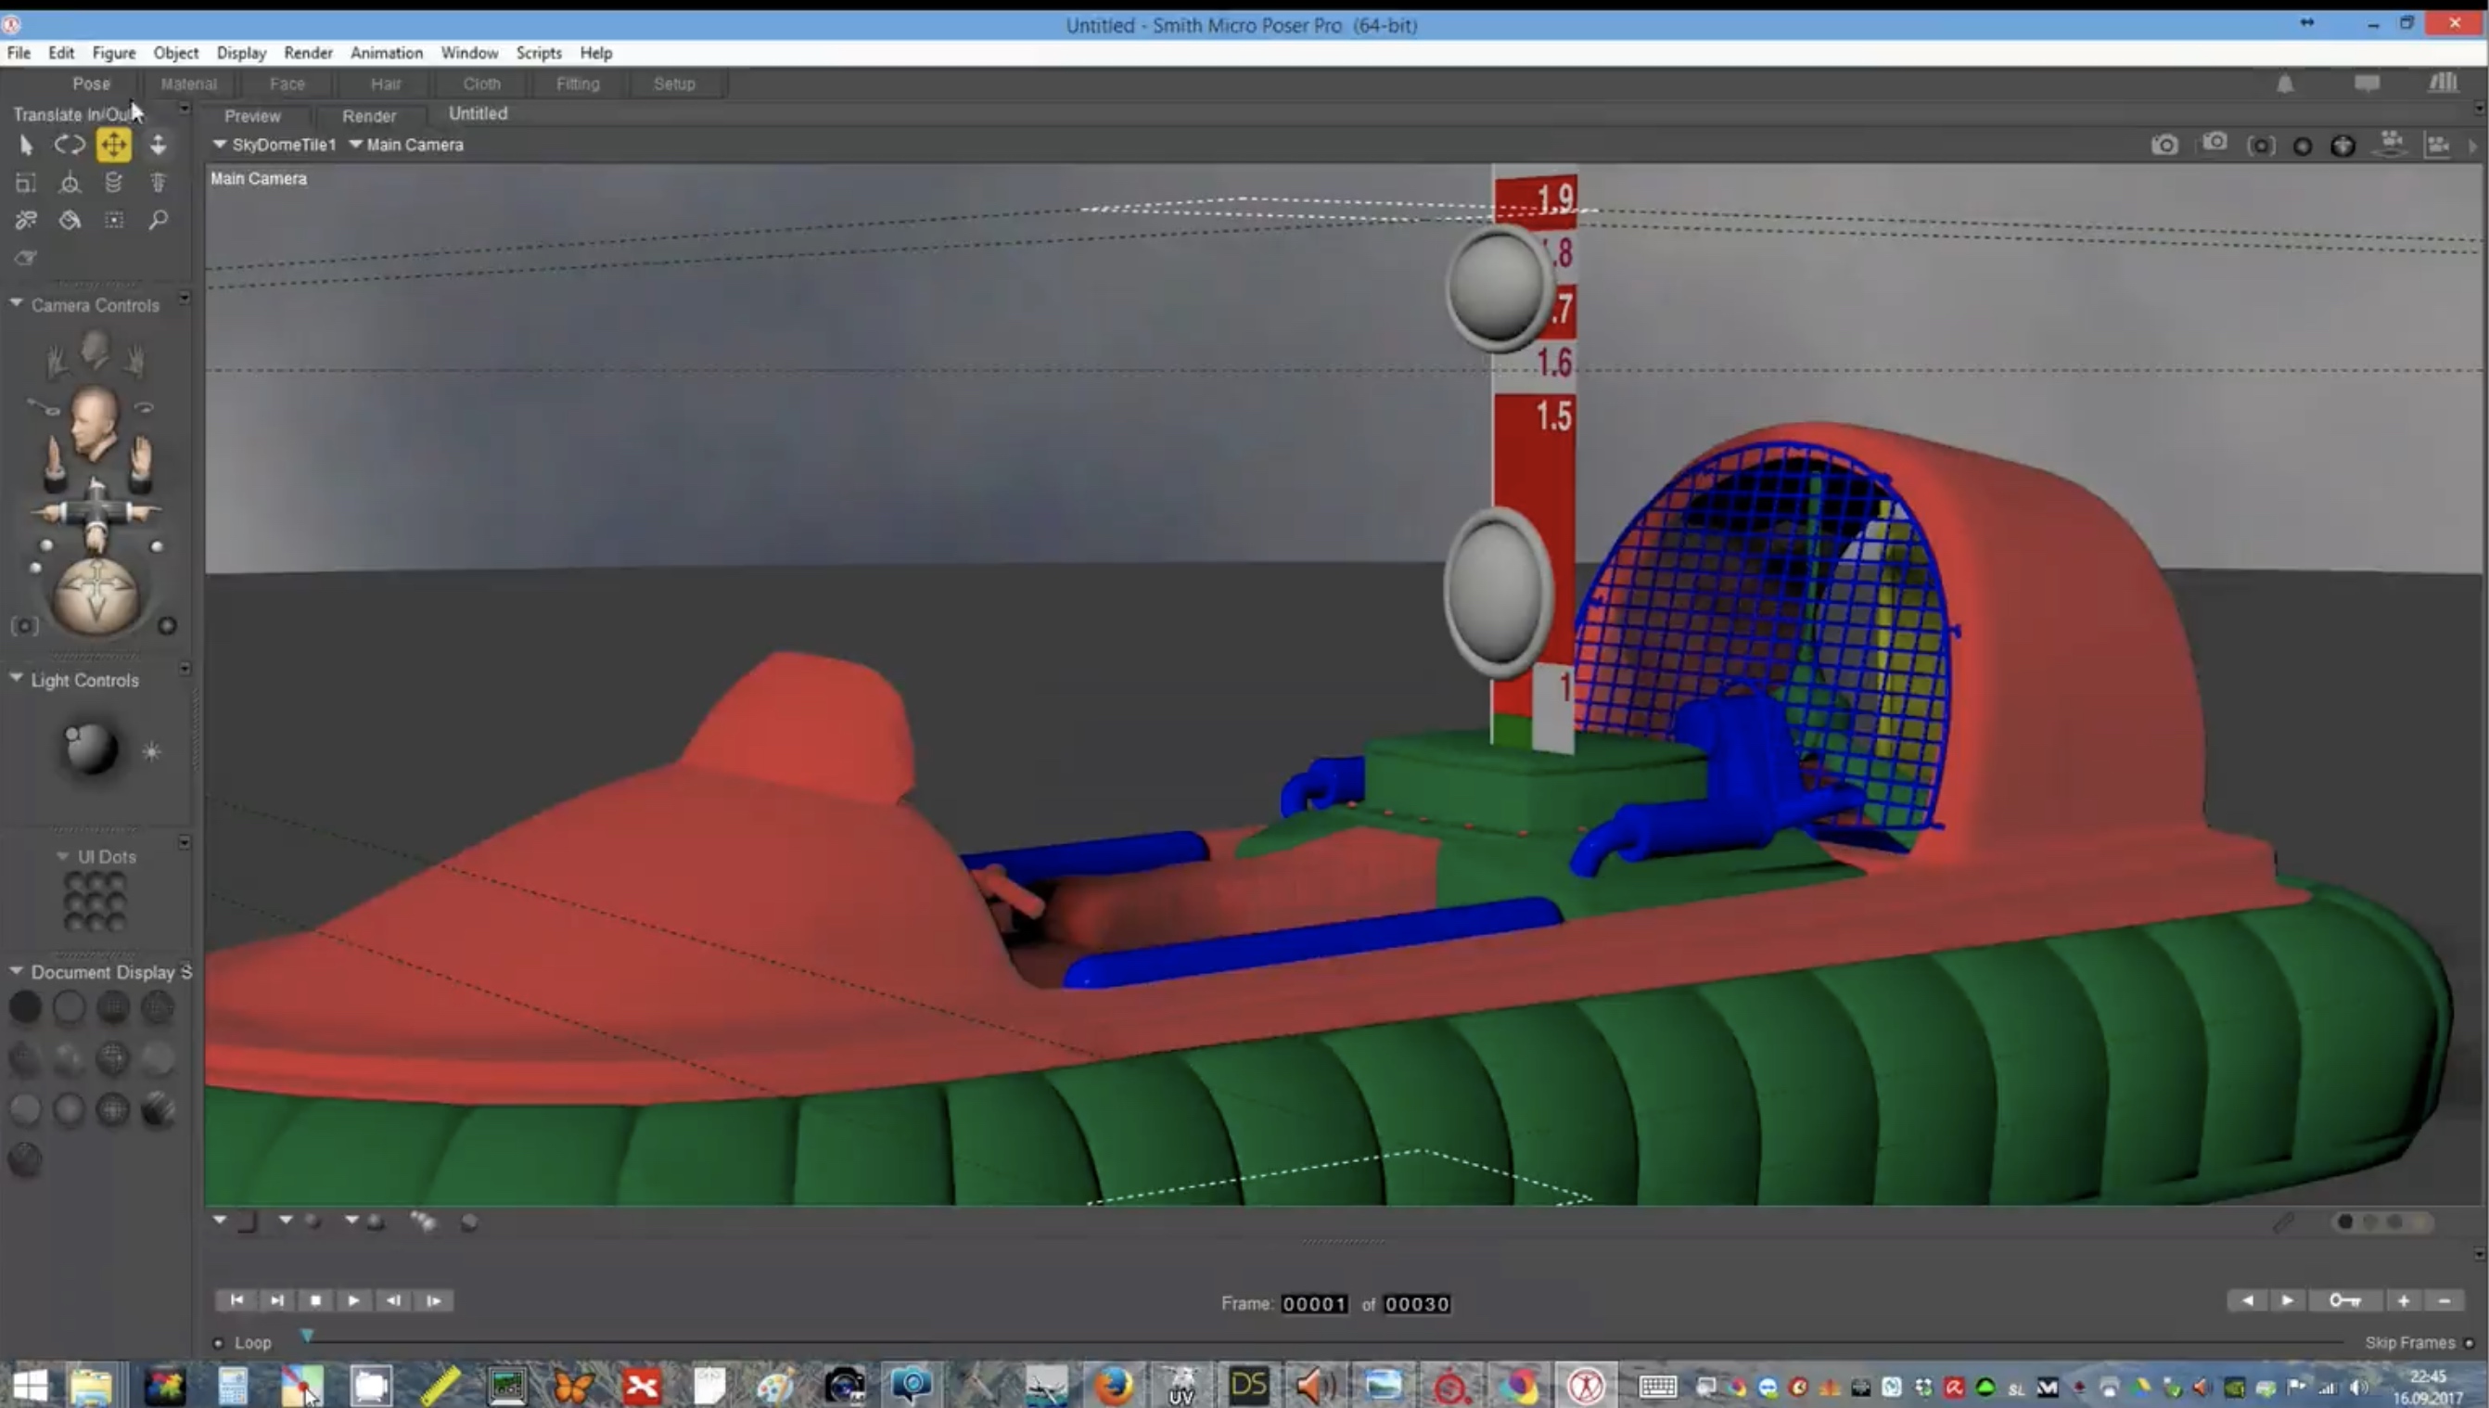Switch to the Material room tab
Viewport: 2489px width, 1408px height.
pyautogui.click(x=188, y=84)
